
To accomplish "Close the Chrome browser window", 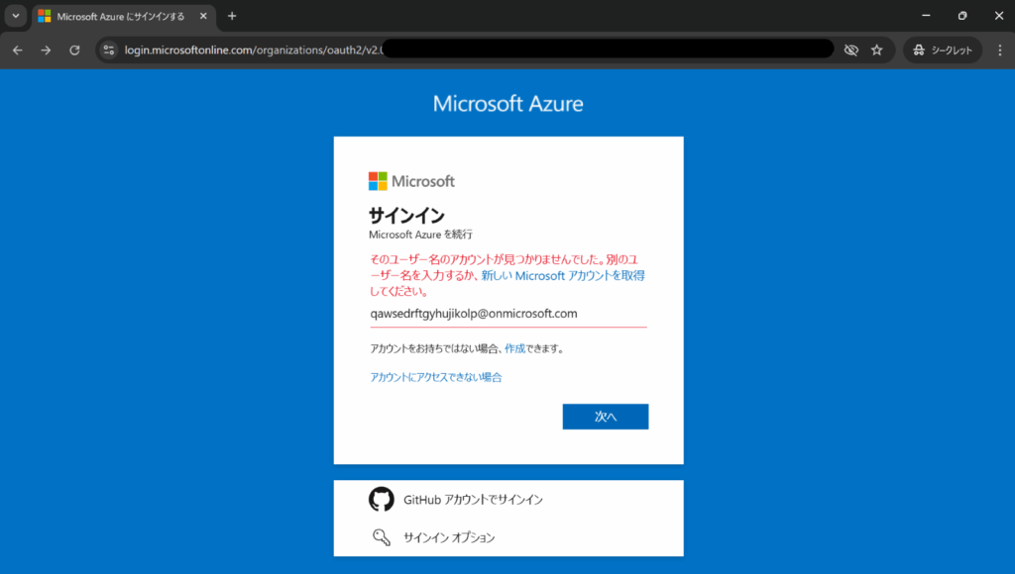I will (999, 16).
